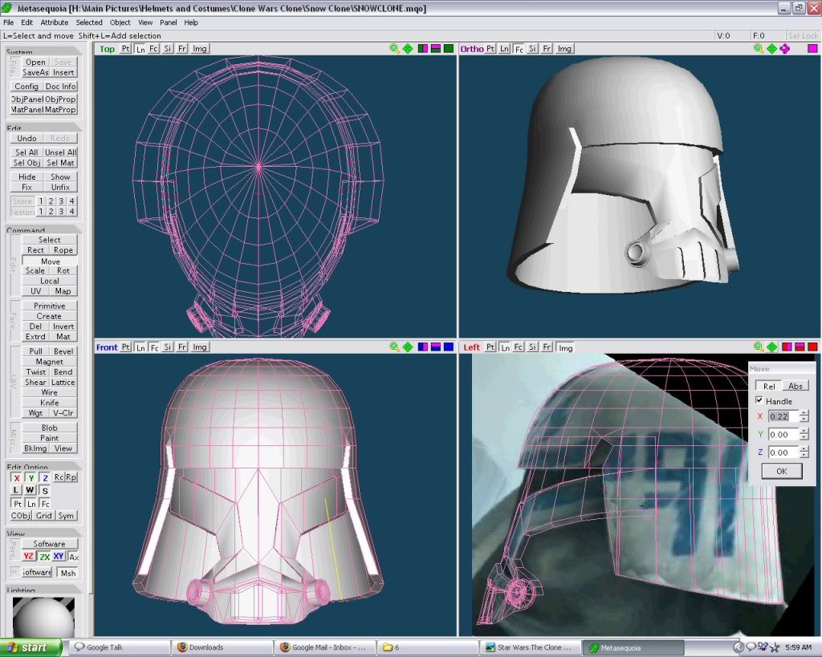Toggle the W coordinate edit option
The height and width of the screenshot is (657, 822).
pos(30,490)
